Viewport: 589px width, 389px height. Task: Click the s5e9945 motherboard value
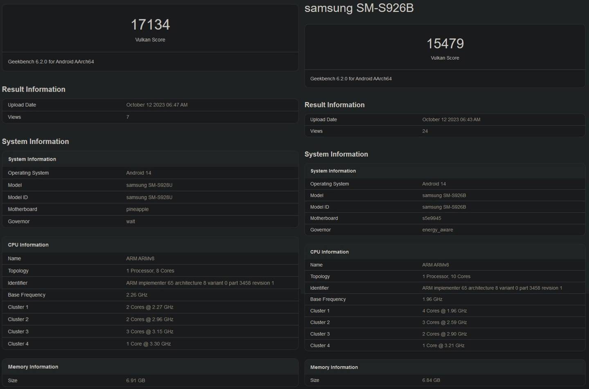(432, 218)
